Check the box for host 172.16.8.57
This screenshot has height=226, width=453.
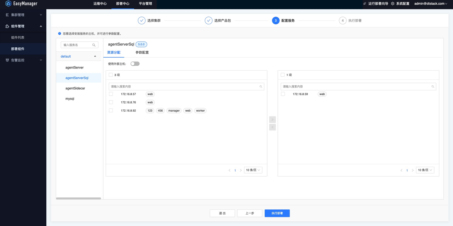pyautogui.click(x=111, y=94)
